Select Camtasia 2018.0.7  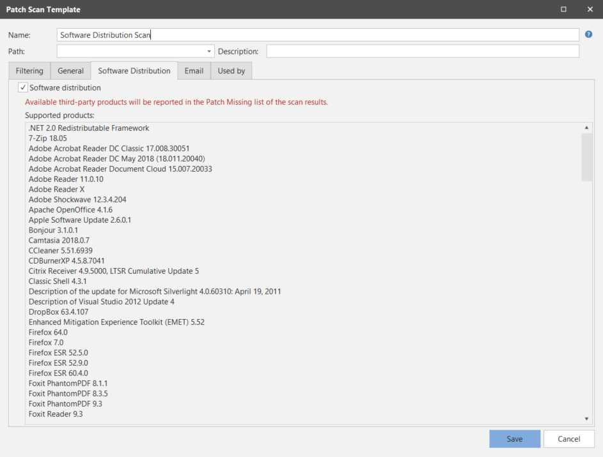click(x=59, y=240)
